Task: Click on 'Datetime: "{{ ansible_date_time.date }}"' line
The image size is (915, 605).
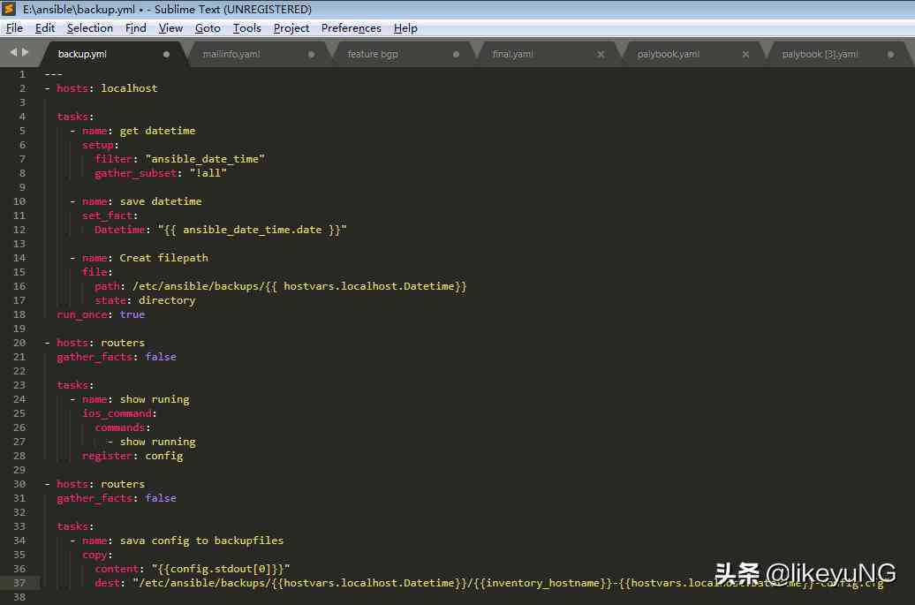Action: (x=221, y=230)
